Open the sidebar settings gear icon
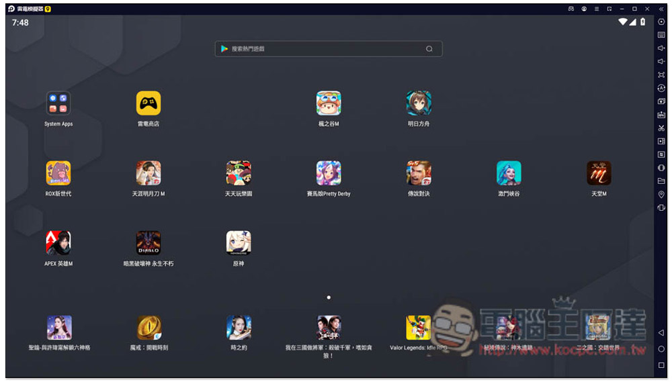The image size is (672, 382). point(661,22)
